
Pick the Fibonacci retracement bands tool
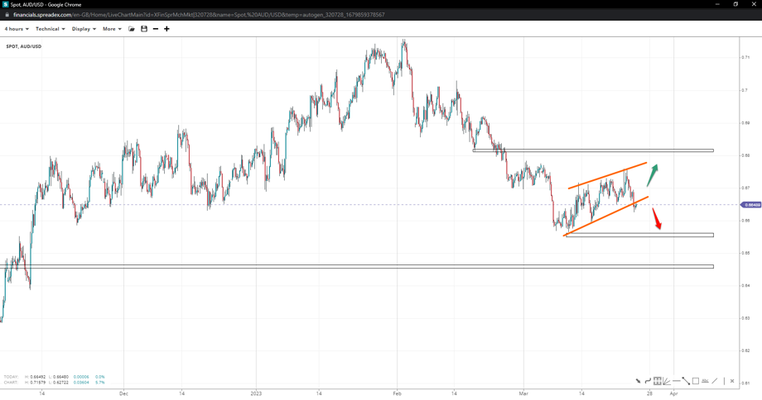[x=657, y=381]
